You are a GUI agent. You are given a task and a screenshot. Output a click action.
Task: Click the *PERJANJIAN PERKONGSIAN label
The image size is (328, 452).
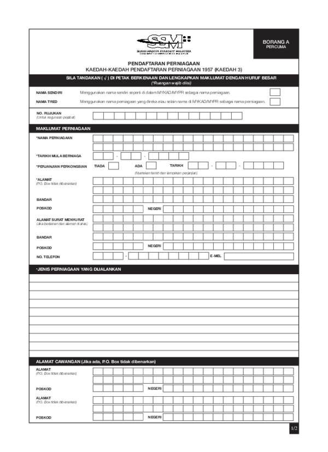(x=62, y=166)
